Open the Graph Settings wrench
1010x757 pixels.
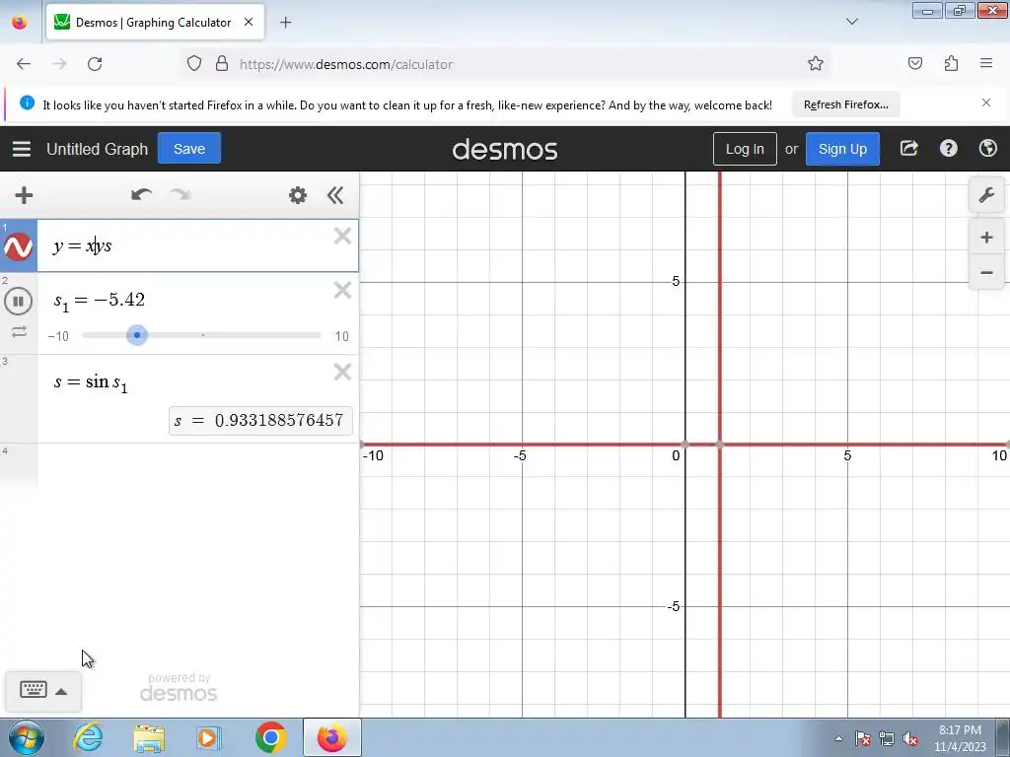986,194
